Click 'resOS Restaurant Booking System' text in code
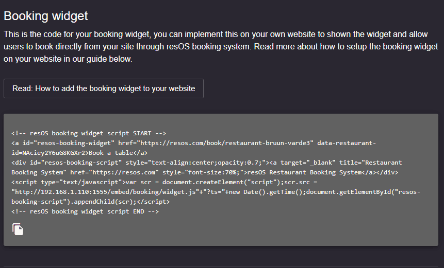This screenshot has height=268, width=444. [304, 172]
